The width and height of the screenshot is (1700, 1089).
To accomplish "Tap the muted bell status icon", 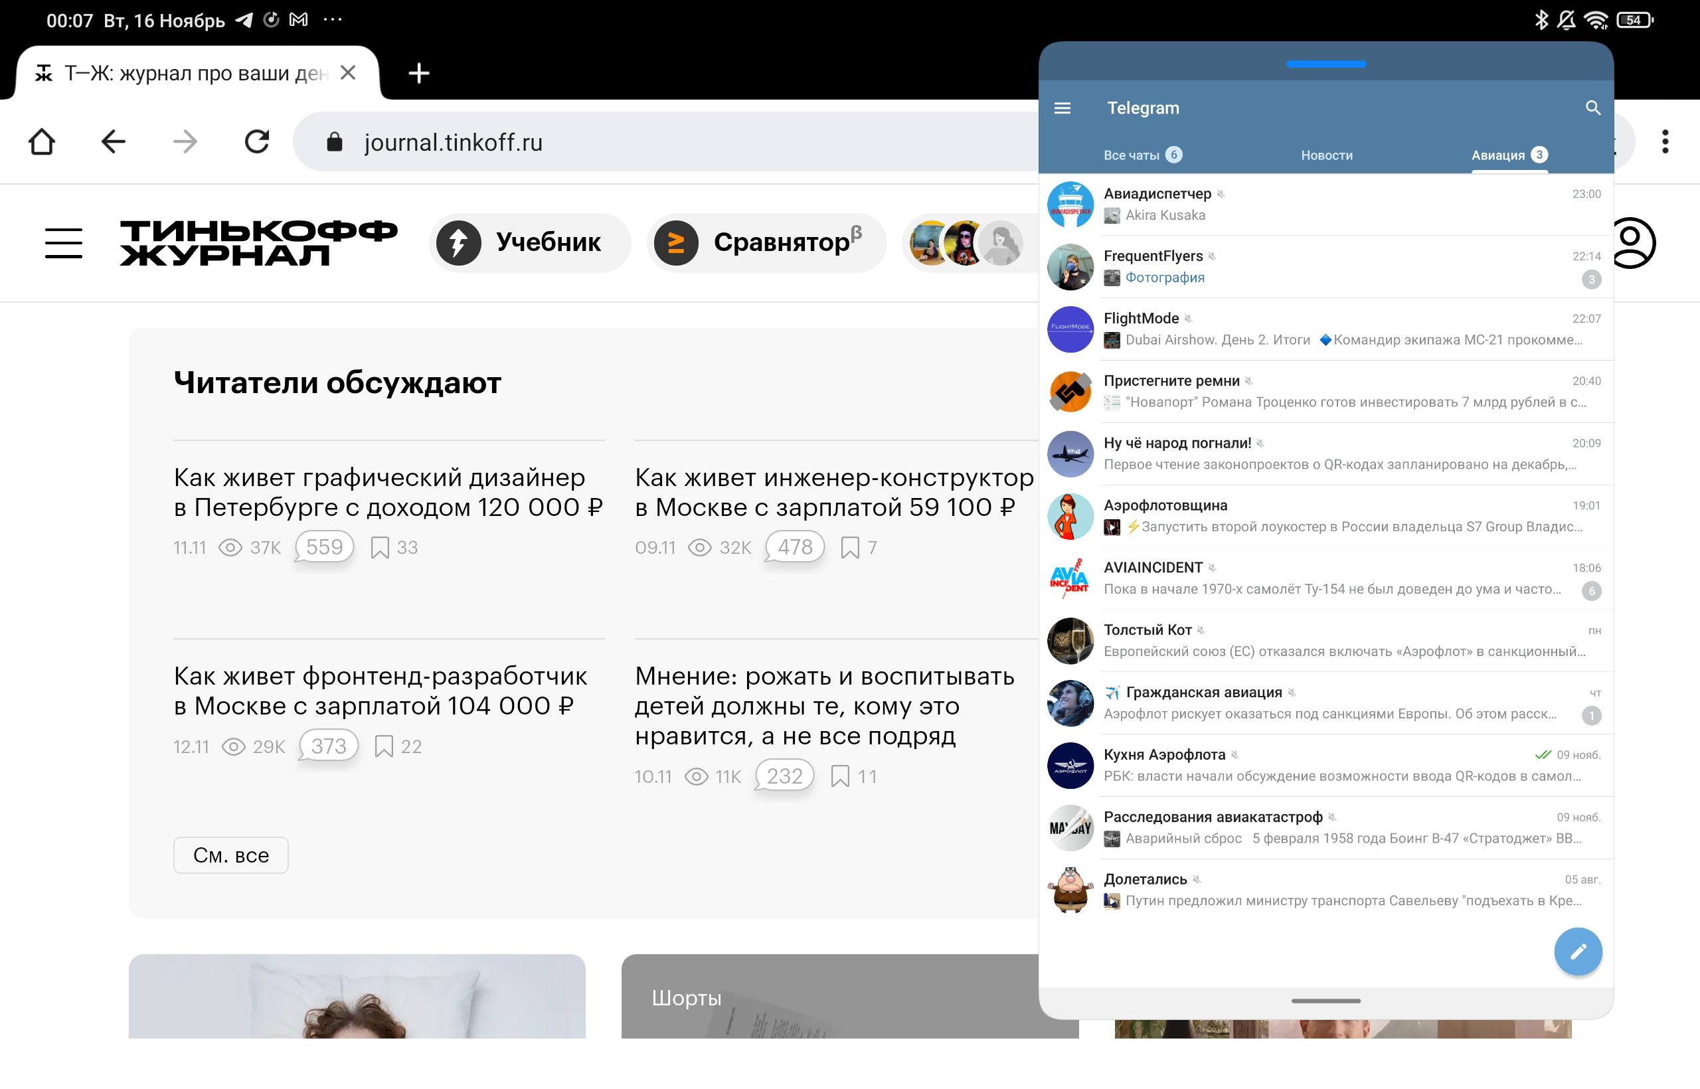I will (x=1567, y=20).
